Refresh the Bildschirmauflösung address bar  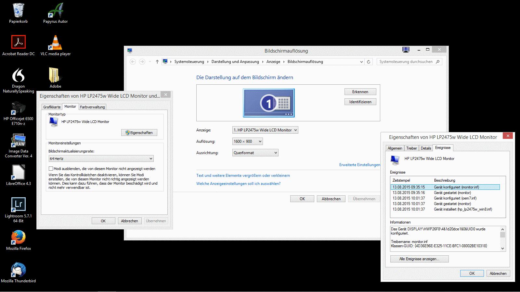point(369,62)
